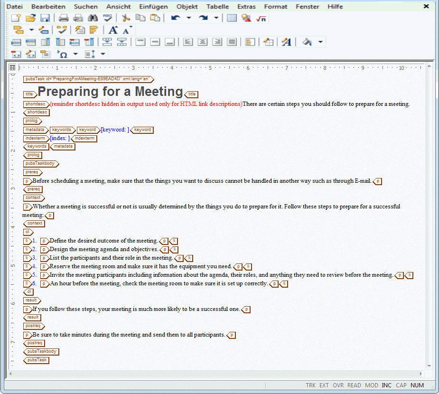Click the blue [index: ] placeholder
Screen dimensions: 439x394
tap(60, 138)
